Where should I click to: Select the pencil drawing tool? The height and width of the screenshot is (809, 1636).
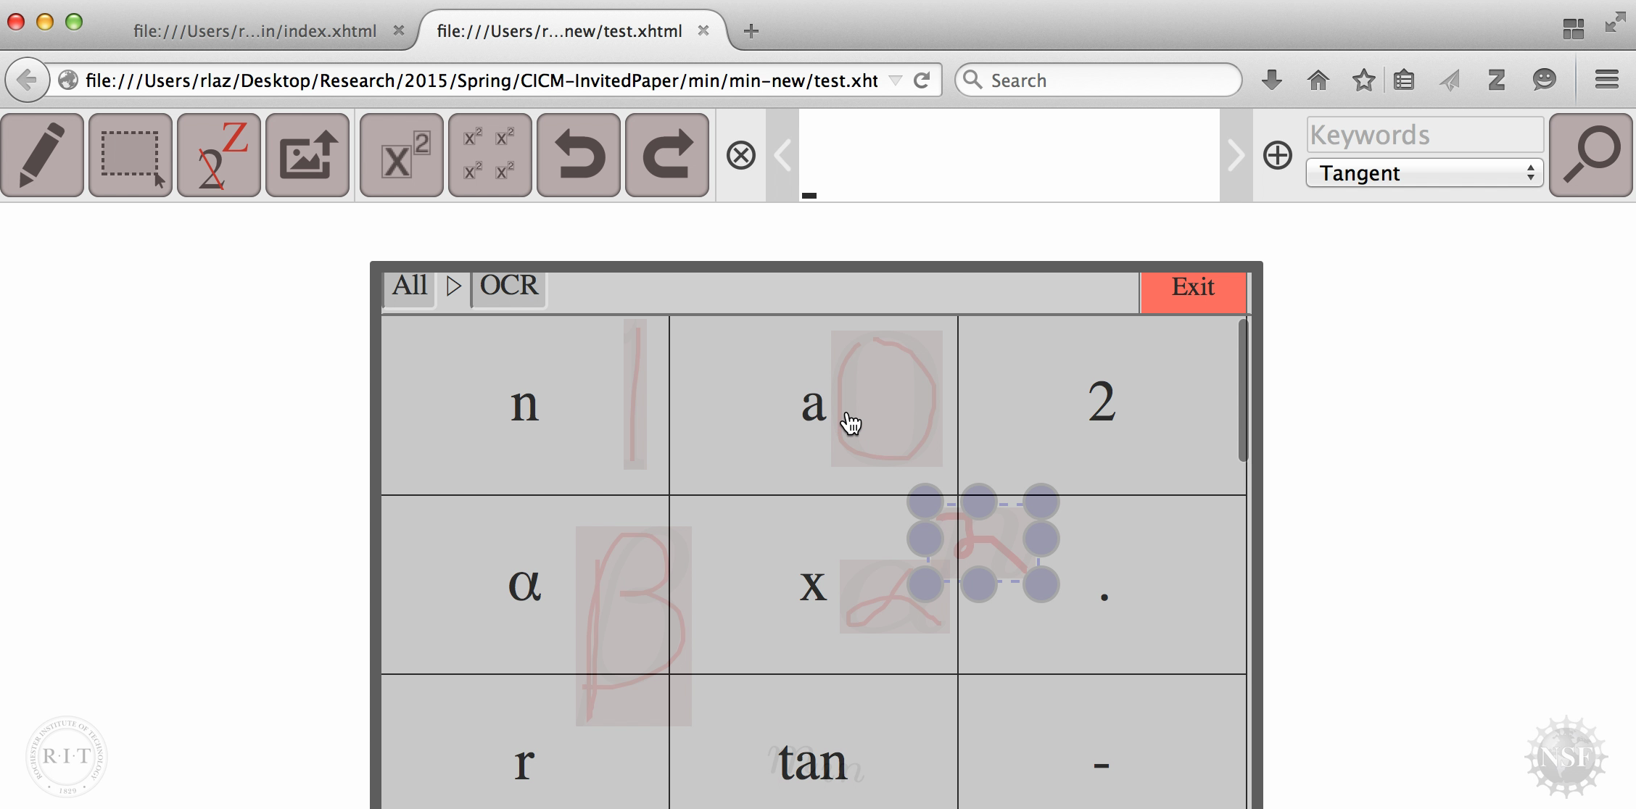[42, 155]
